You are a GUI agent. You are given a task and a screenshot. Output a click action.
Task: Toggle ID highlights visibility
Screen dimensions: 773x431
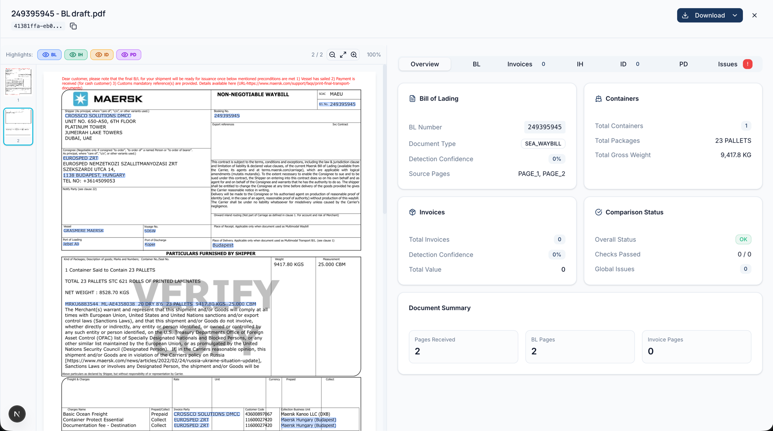pyautogui.click(x=102, y=55)
